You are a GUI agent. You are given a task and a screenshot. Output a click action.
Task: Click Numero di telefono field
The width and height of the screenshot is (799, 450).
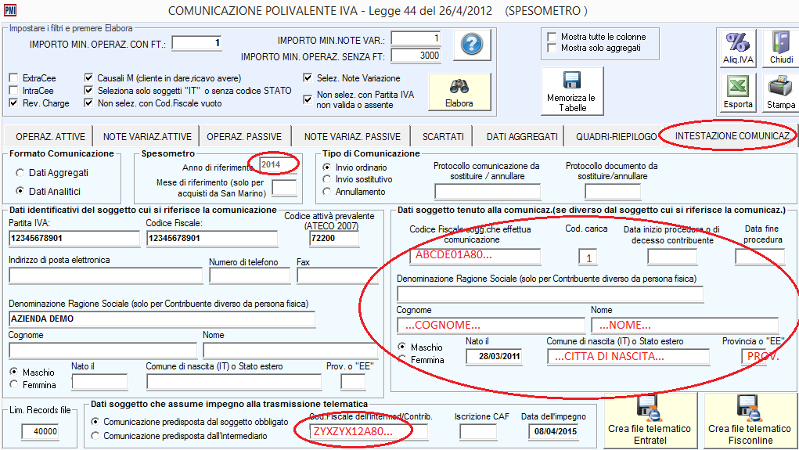249,275
